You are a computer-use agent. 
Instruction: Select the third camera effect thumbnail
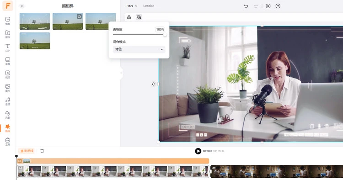(101, 21)
